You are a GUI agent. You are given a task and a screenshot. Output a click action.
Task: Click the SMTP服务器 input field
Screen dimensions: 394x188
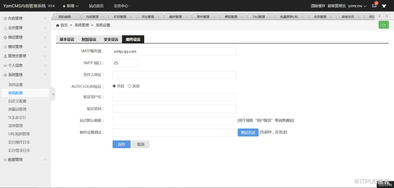174,51
